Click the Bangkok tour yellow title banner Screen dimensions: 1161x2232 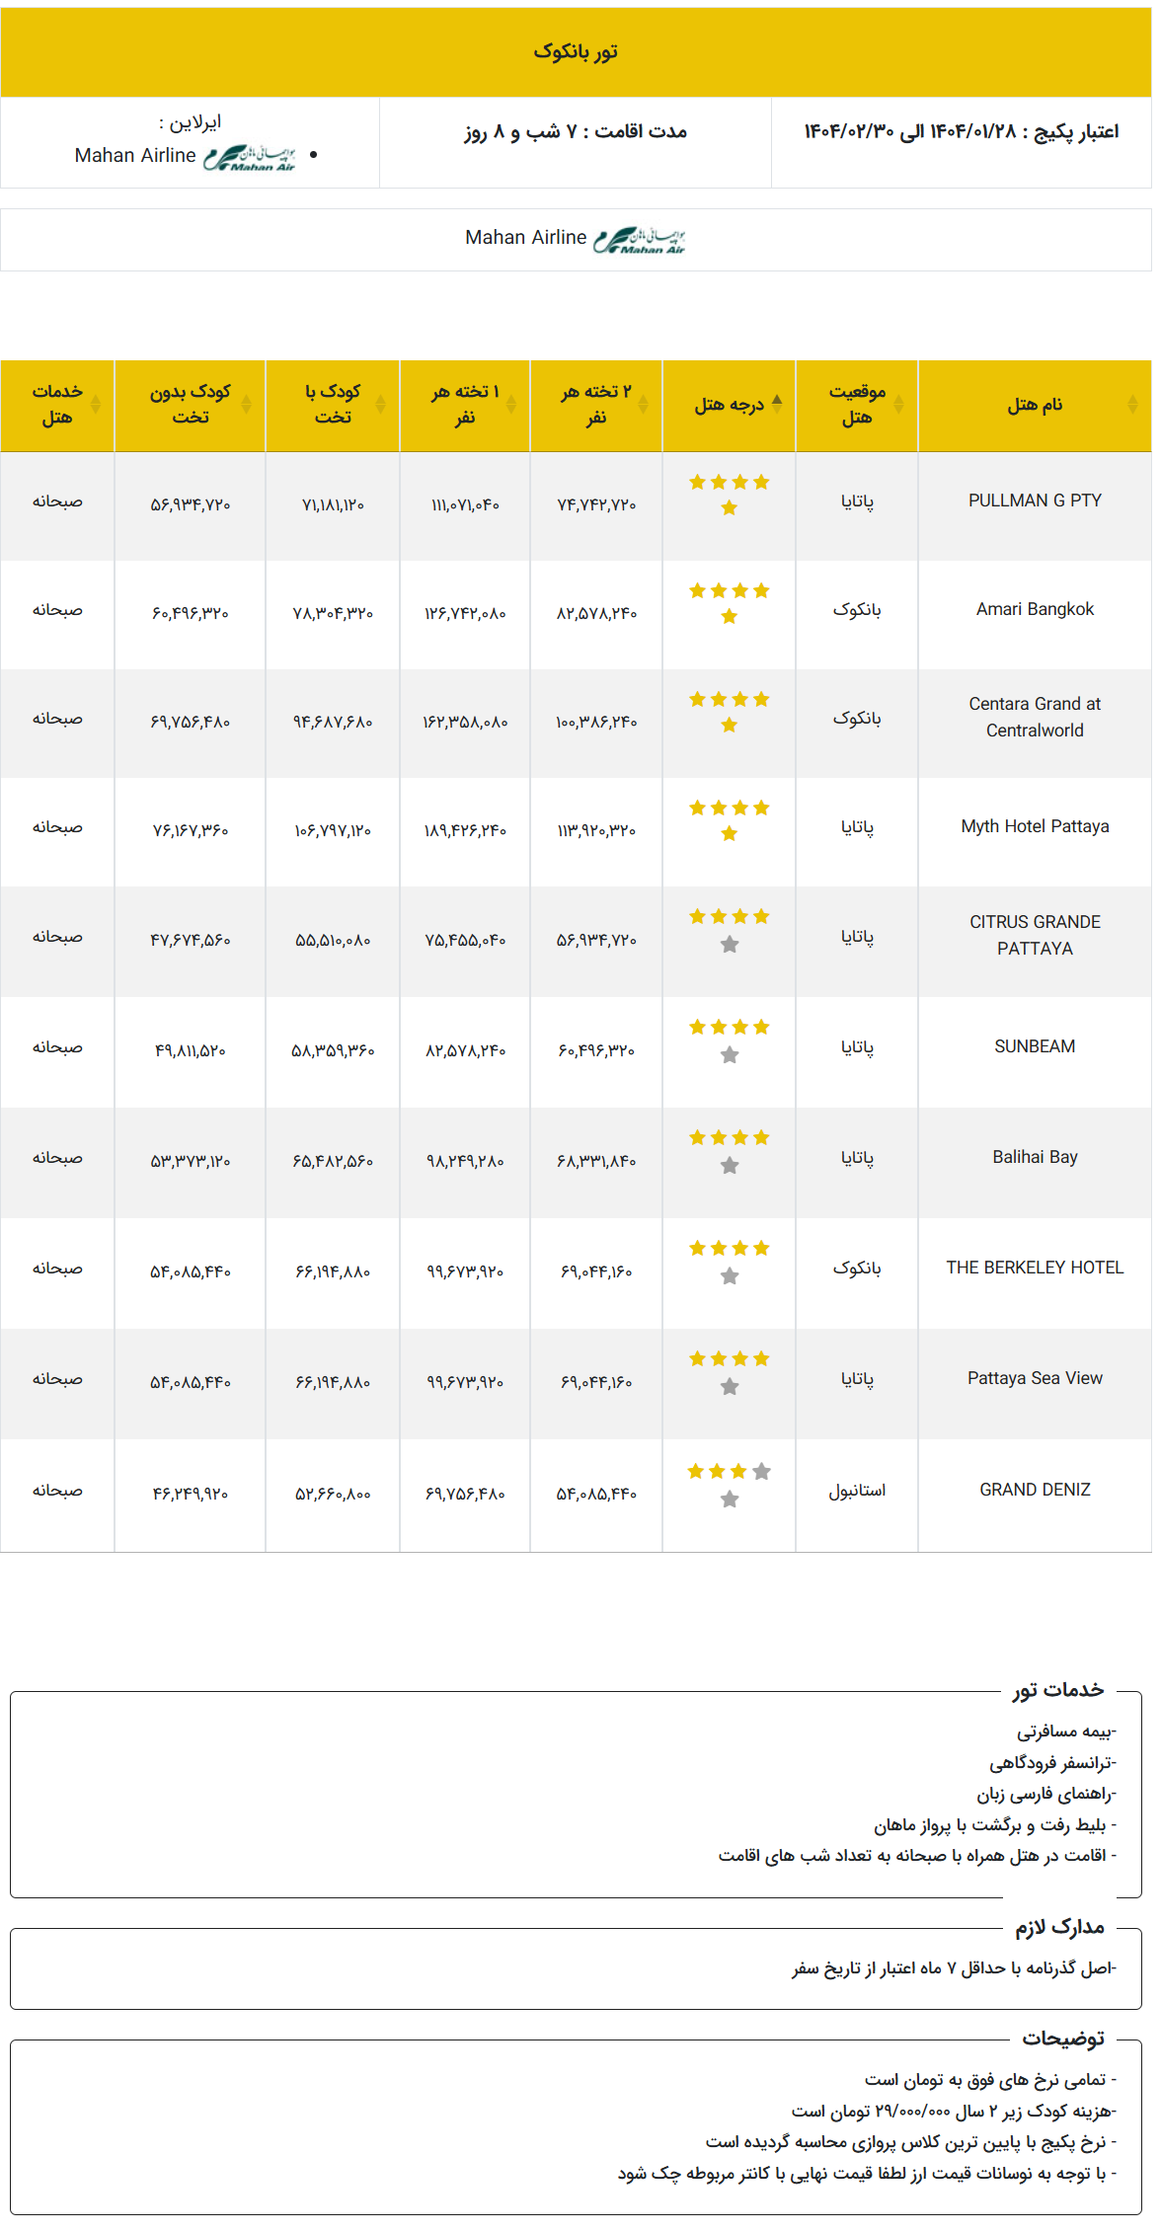[x=576, y=52]
